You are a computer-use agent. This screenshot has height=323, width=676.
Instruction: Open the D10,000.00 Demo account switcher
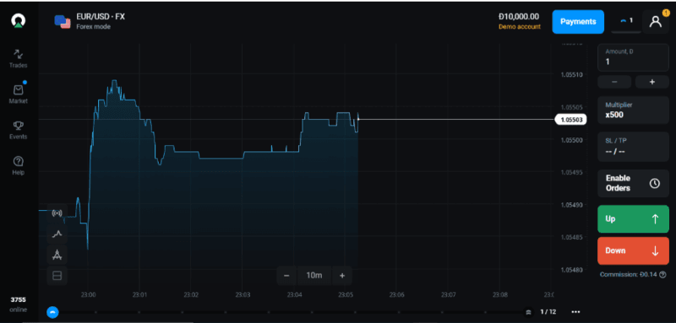tap(519, 21)
